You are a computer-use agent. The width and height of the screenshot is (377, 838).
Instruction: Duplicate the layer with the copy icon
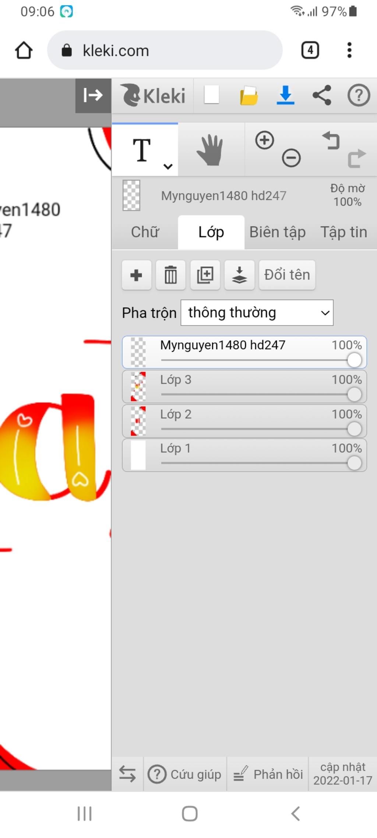(205, 275)
